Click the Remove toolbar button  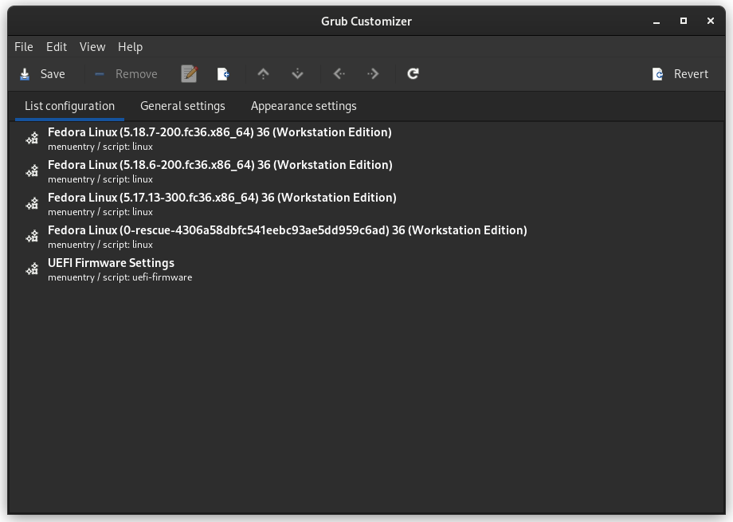(126, 74)
